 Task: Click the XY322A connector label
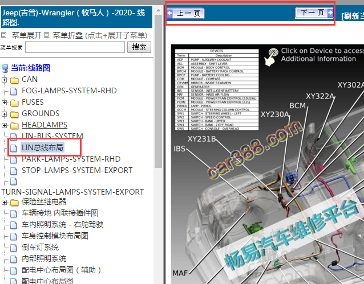click(320, 96)
